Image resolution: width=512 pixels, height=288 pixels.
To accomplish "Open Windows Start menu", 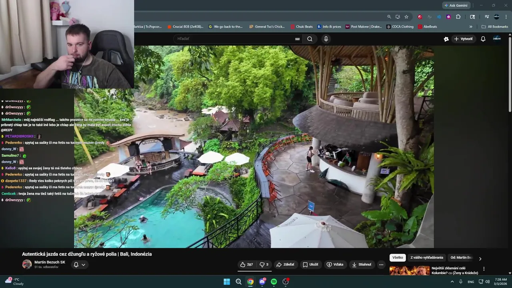I will (227, 282).
